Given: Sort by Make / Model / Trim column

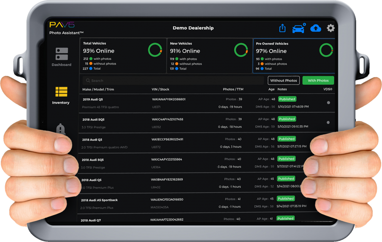Looking at the screenshot, I should click(98, 89).
